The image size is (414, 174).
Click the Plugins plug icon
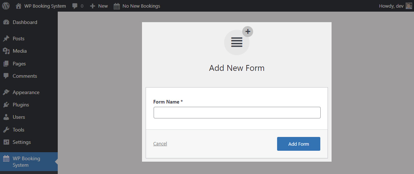click(6, 105)
